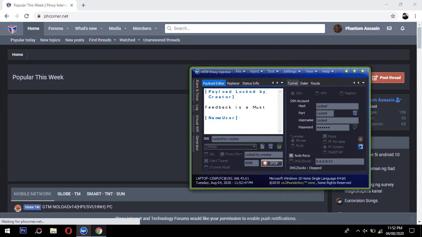Open the Chrome profile avatar in the toolbar
This screenshot has width=422, height=237.
tap(405, 16)
